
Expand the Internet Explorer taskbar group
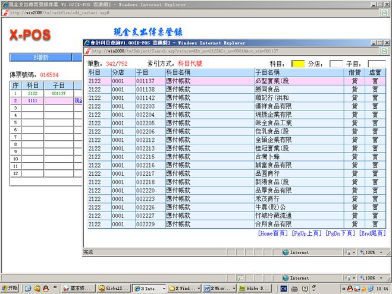[148, 288]
